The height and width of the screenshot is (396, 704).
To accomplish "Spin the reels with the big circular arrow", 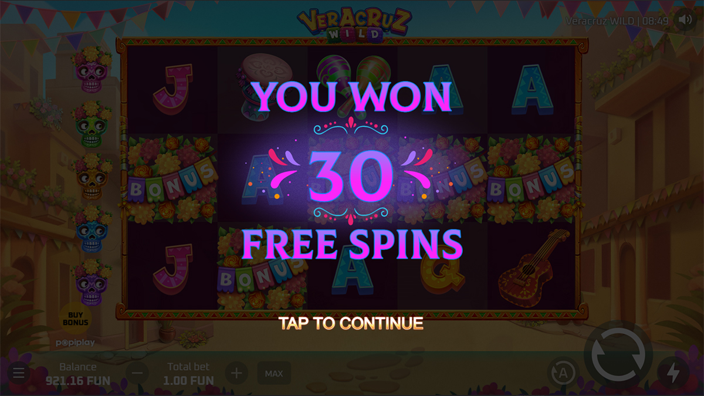I will click(x=621, y=354).
